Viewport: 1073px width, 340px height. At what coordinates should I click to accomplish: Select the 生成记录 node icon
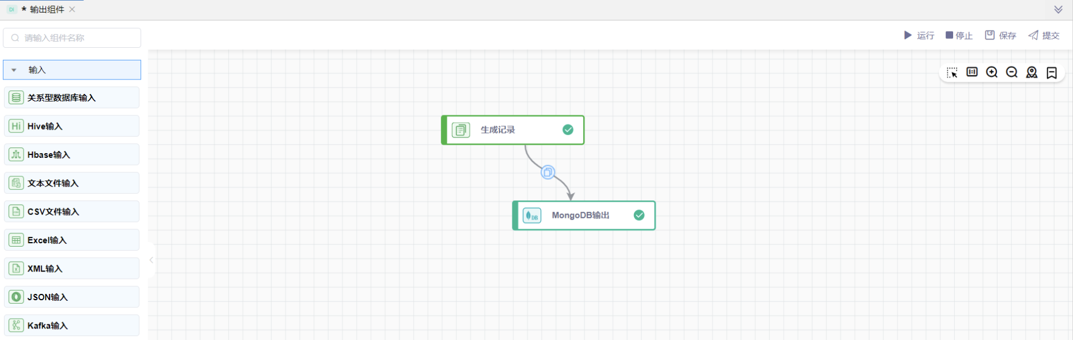(461, 130)
